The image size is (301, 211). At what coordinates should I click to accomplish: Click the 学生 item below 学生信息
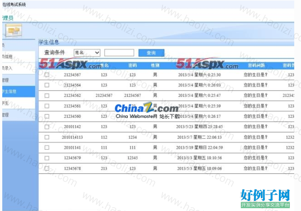coord(18,103)
